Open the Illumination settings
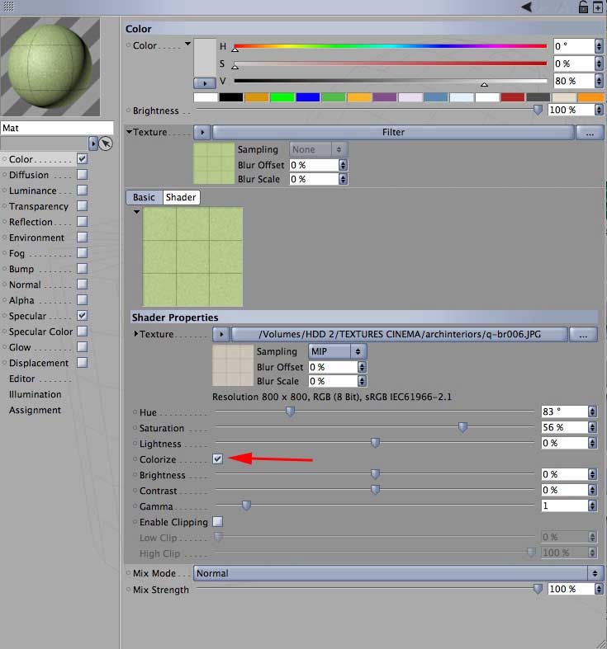607x649 pixels. coord(36,394)
